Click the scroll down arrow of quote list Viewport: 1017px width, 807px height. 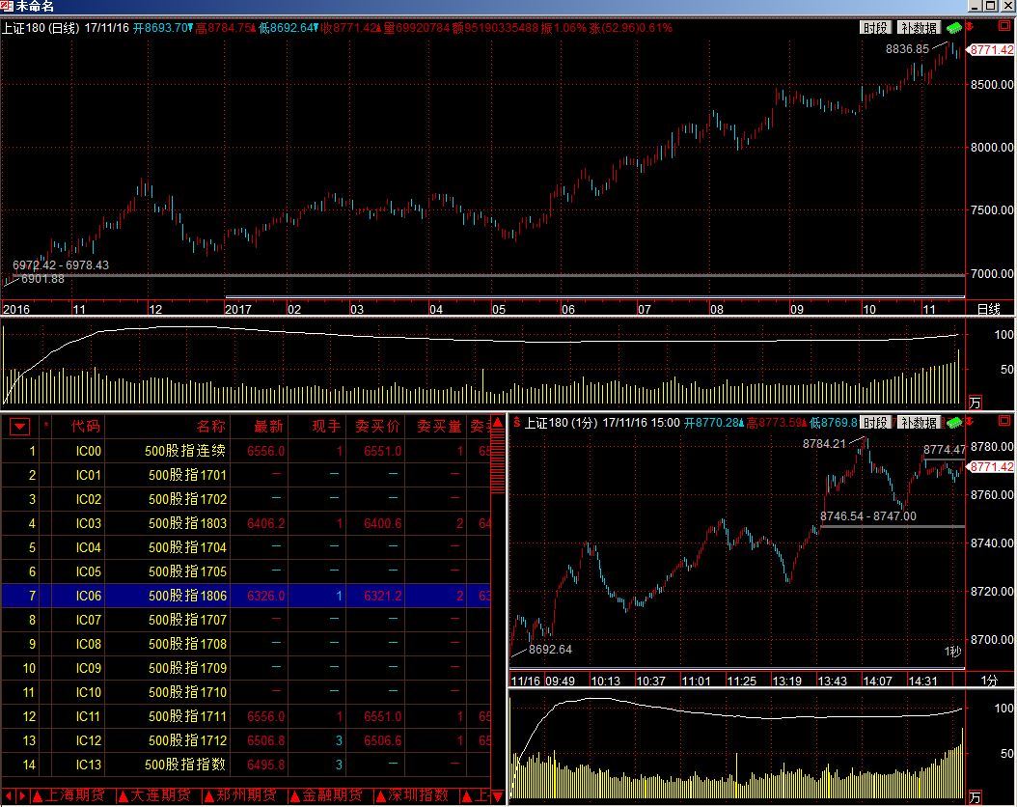point(498,796)
